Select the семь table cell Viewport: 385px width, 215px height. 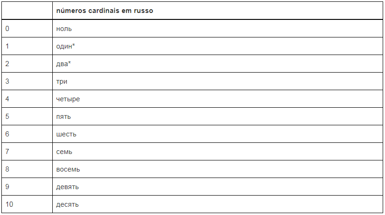coord(64,152)
